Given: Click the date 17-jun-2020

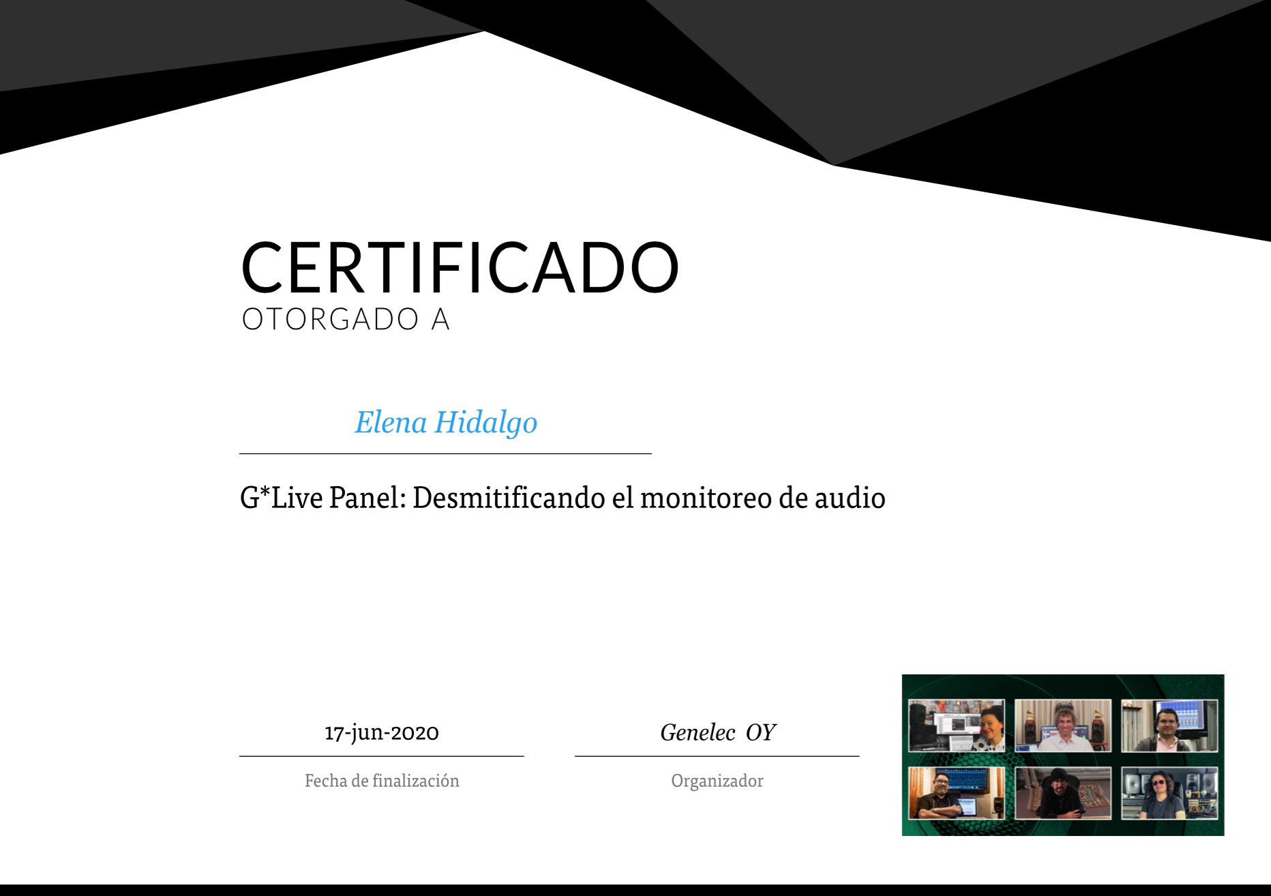Looking at the screenshot, I should [382, 733].
